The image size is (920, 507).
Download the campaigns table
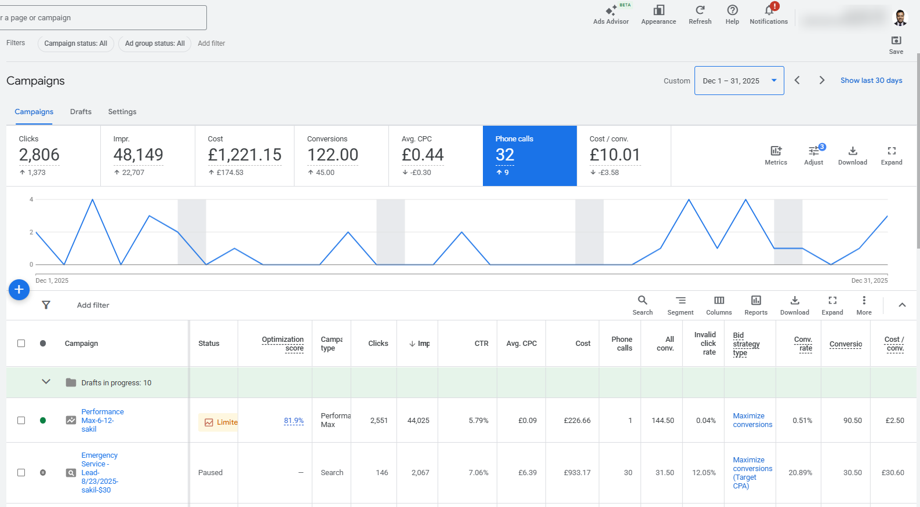pos(795,305)
